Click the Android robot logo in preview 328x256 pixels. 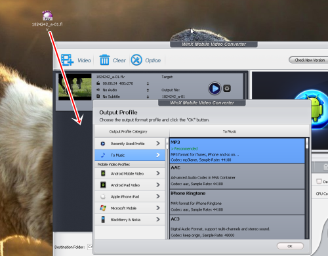tap(314, 108)
